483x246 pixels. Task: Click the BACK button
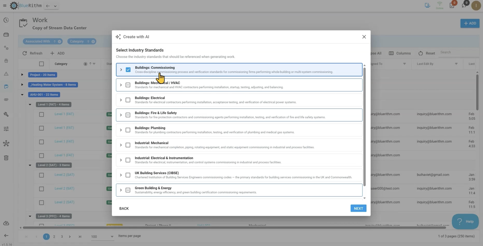tap(124, 208)
